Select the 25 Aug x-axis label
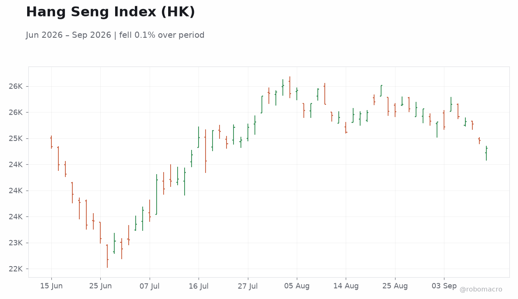This screenshot has width=518, height=299. (395, 286)
